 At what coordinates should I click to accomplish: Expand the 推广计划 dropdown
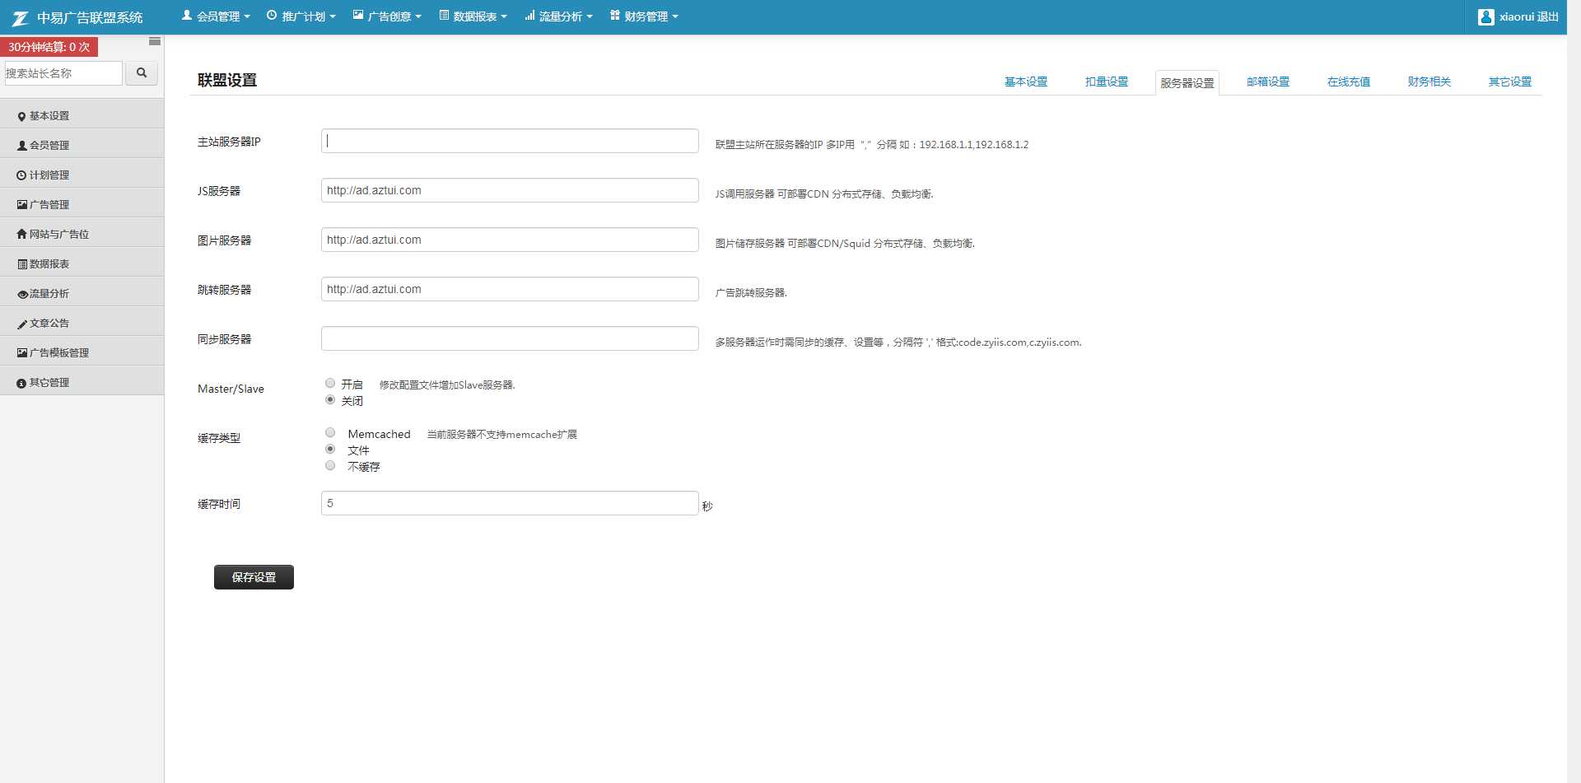tap(301, 16)
